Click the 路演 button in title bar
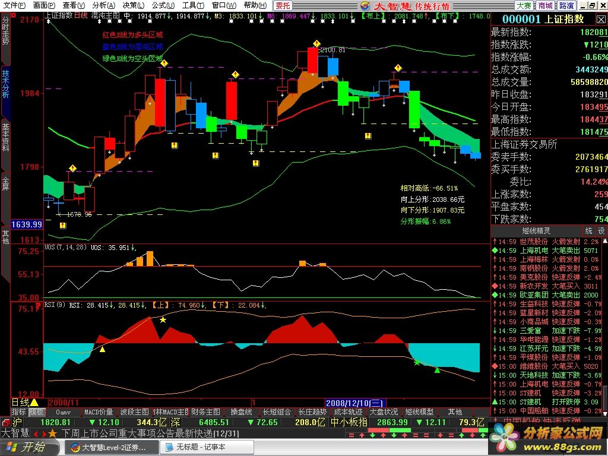 (566, 5)
